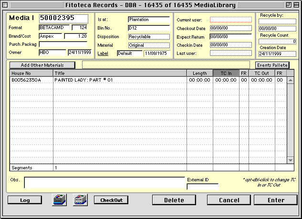Click the TC Out column header
This screenshot has height=219, width=302.
tap(261, 73)
